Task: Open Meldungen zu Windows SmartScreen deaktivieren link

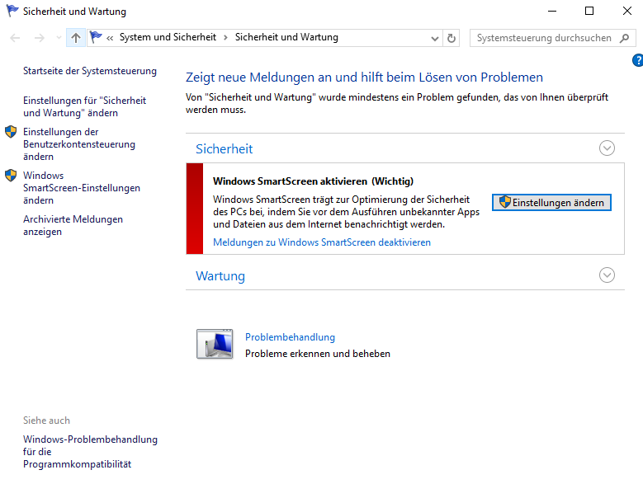Action: [322, 242]
